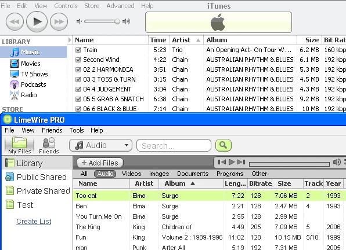
Task: Open the LimeWire View menu
Action: coord(28,130)
